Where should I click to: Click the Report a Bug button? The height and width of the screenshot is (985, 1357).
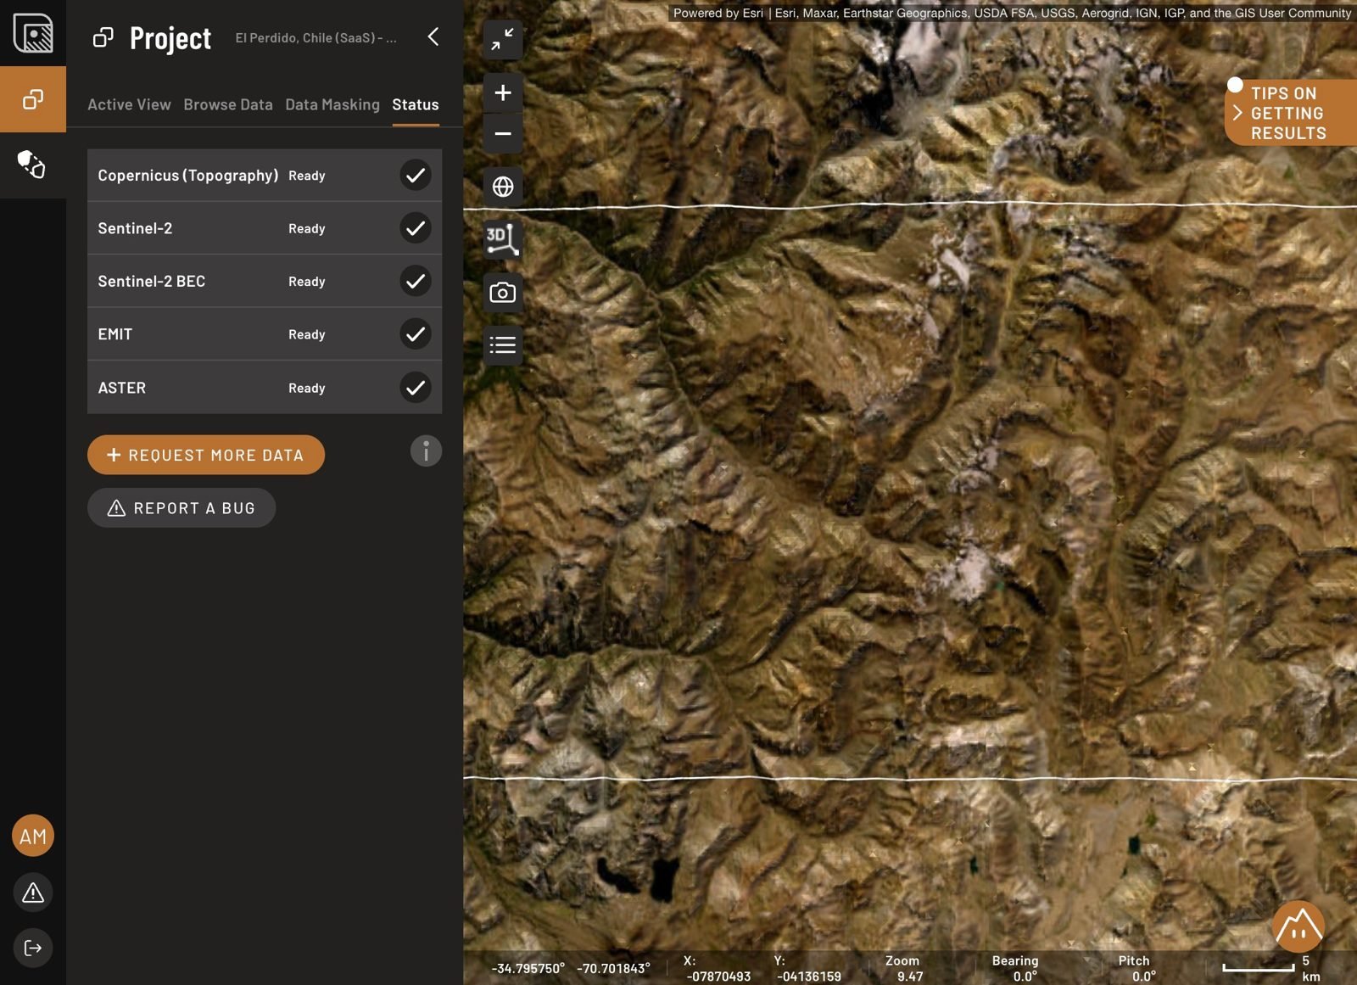click(x=181, y=507)
